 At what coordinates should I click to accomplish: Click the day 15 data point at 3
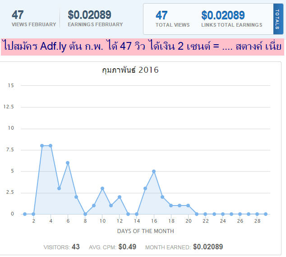(x=145, y=188)
